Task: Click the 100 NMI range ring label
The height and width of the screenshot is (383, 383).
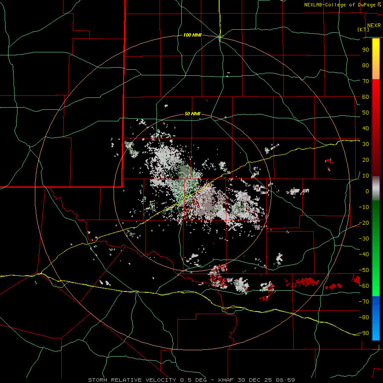Action: click(192, 35)
